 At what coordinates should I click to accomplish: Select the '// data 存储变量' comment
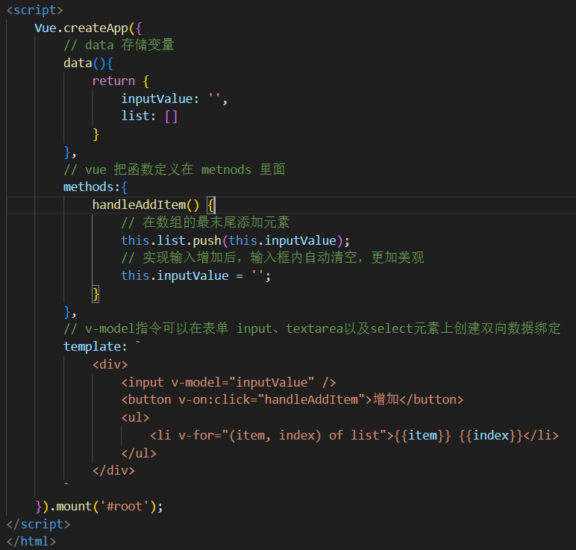click(119, 45)
